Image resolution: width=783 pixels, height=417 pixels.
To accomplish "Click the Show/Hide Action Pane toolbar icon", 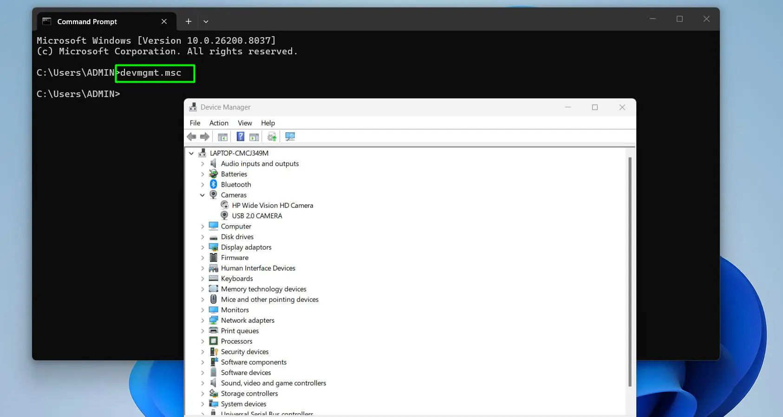I will [254, 137].
